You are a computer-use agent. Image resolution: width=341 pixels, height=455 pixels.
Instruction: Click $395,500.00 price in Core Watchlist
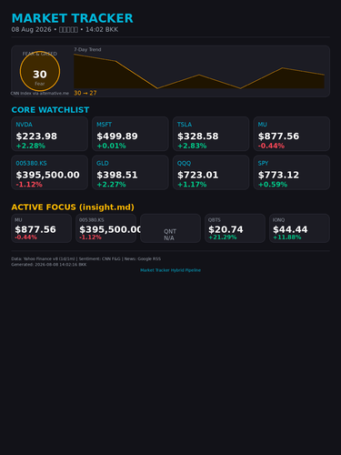47,175
